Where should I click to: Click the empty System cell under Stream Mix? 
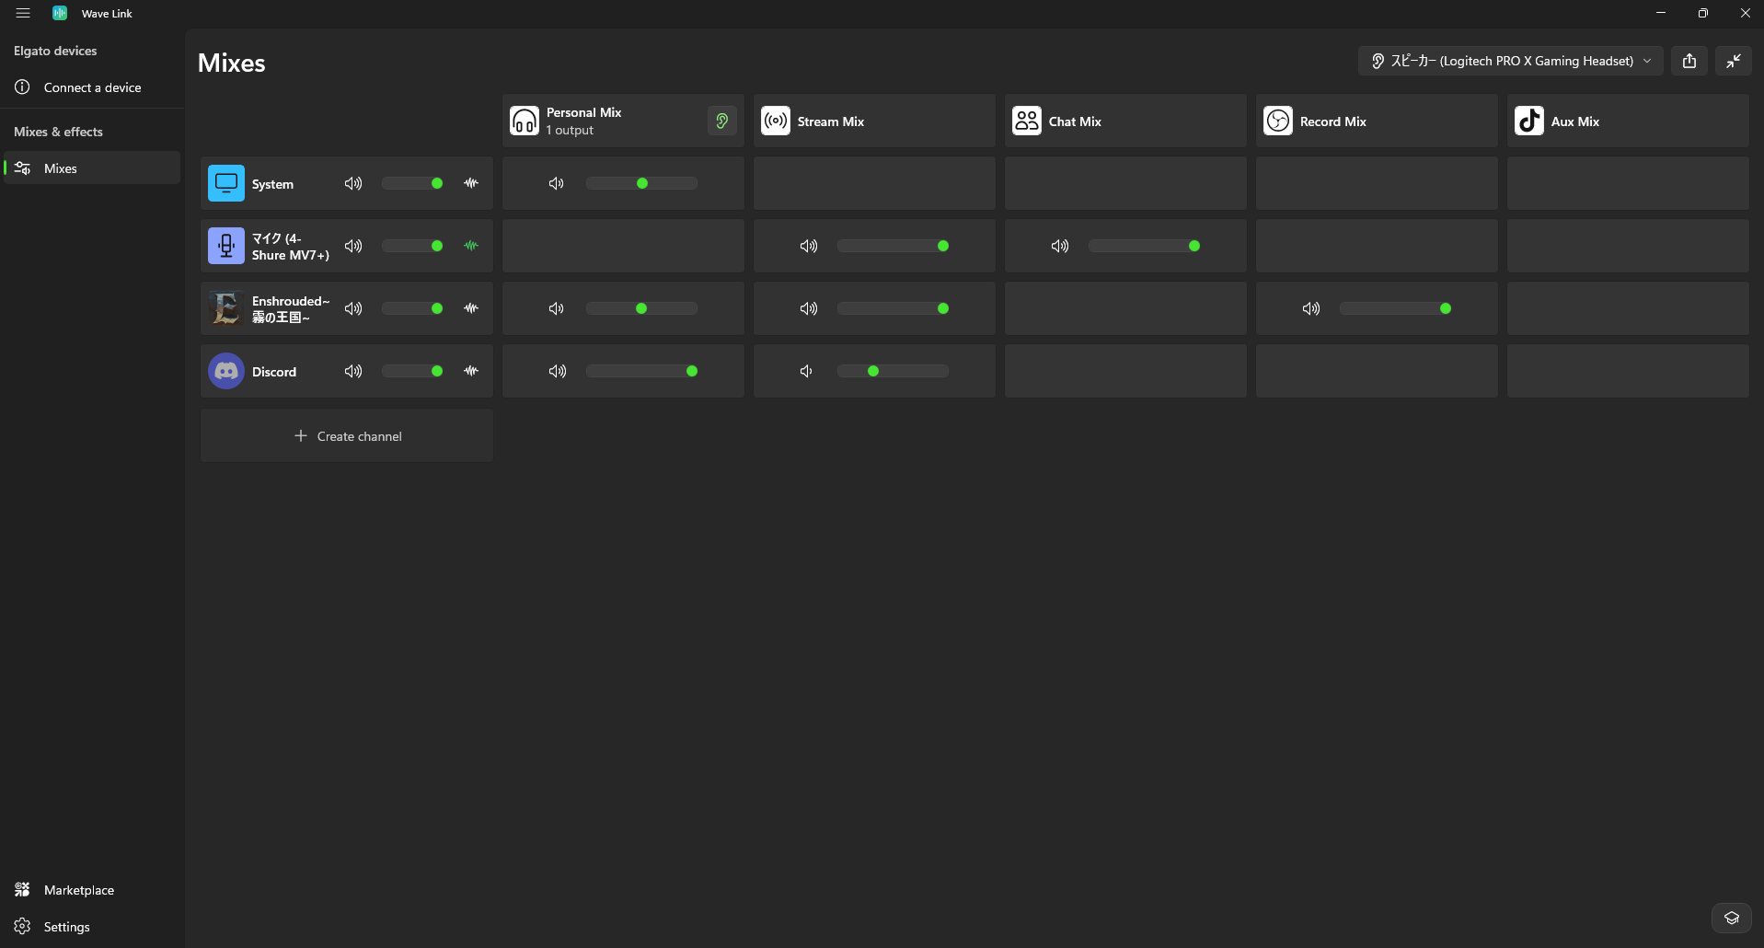click(x=874, y=183)
